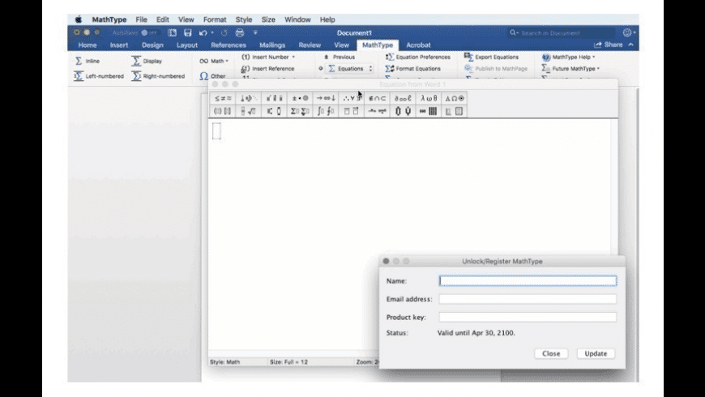The image size is (705, 397).
Task: Open the relational symbols palette (≤≠≈)
Action: [x=223, y=98]
